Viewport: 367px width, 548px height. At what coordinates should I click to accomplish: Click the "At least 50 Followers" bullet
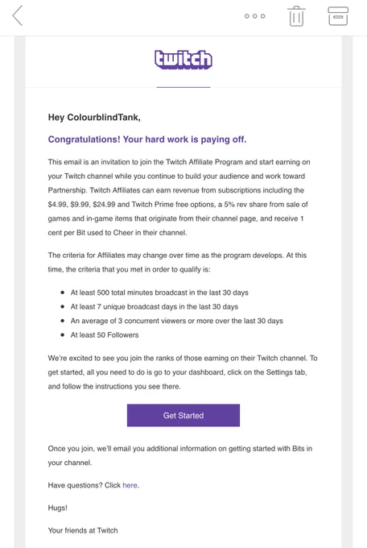105,335
